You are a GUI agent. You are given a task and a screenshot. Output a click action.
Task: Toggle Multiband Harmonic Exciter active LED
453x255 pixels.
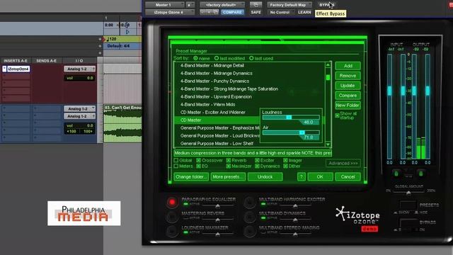click(x=263, y=204)
